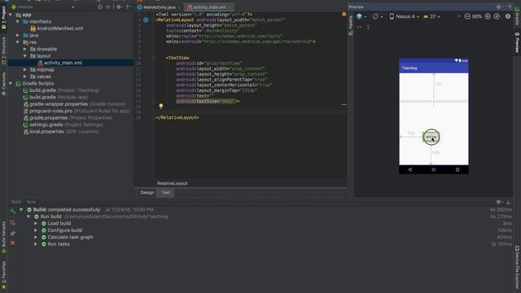Image resolution: width=521 pixels, height=293 pixels.
Task: Expand the values folder
Action: pyautogui.click(x=25, y=77)
